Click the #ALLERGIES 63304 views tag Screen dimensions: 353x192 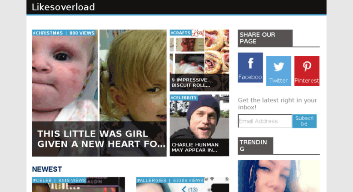pos(170,180)
